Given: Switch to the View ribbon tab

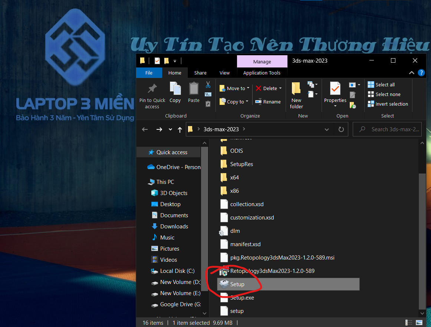Looking at the screenshot, I should [x=224, y=73].
